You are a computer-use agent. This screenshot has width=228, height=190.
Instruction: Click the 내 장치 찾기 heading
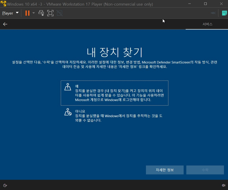coord(115,52)
